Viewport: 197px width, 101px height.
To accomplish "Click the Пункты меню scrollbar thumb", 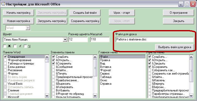I will (191, 71).
